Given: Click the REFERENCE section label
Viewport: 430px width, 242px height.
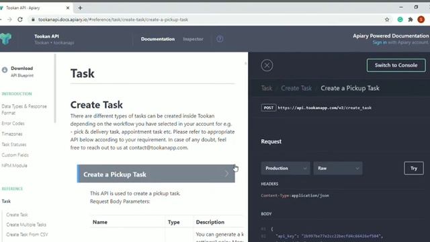Looking at the screenshot, I should click(x=12, y=189).
